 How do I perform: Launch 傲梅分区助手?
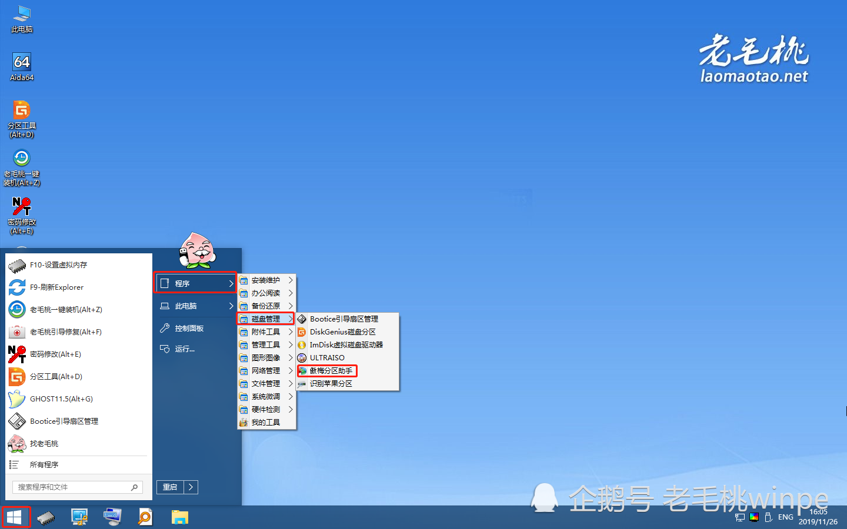348,371
